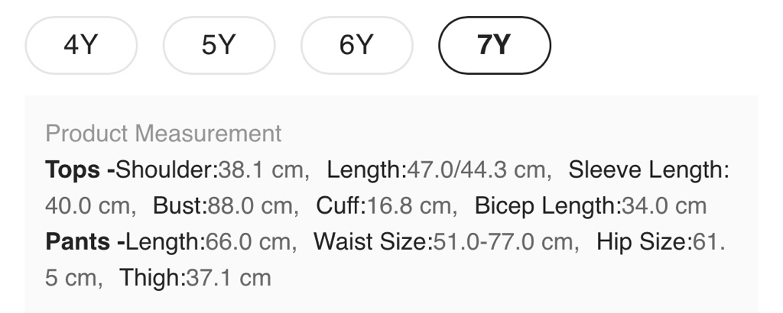Screen dimensions: 783x313
Task: Click the Hip Size label
Action: (x=642, y=242)
